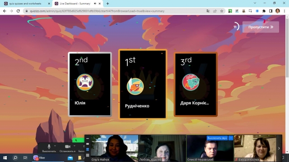Minimize the Zoom video panel to a bar
Screen dimensions: 289x162
(88, 138)
